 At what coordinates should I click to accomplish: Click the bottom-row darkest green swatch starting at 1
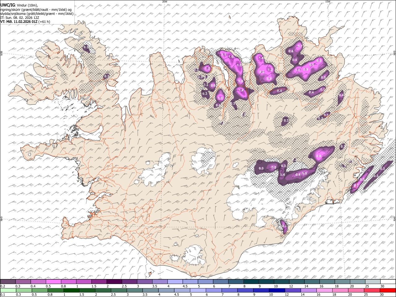click(71, 290)
